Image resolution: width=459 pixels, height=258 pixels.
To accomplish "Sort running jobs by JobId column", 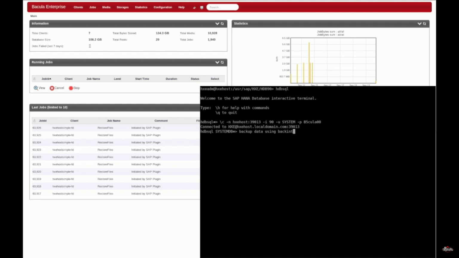I will coord(46,79).
